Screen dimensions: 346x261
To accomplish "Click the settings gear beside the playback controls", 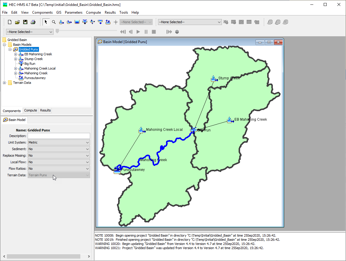I will point(177,32).
